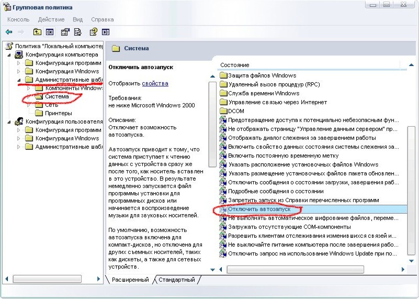Viewport: 419px width, 299px height.
Task: Select policy Отключить запрос на использование Windows Update
Action: tap(308, 253)
